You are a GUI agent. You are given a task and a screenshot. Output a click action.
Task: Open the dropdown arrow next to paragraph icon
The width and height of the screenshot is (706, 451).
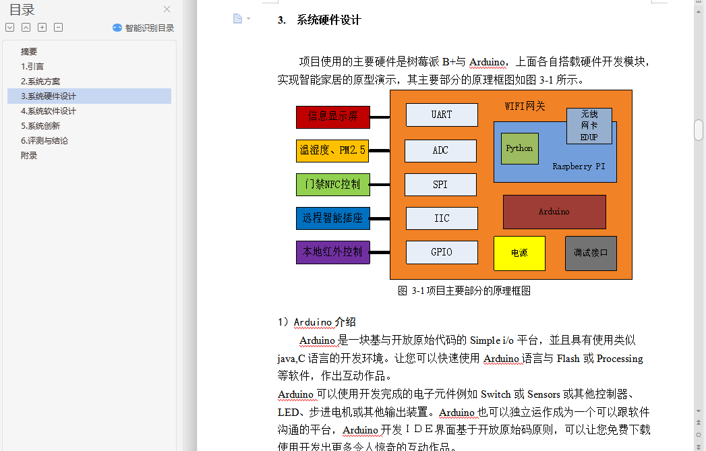(x=249, y=18)
